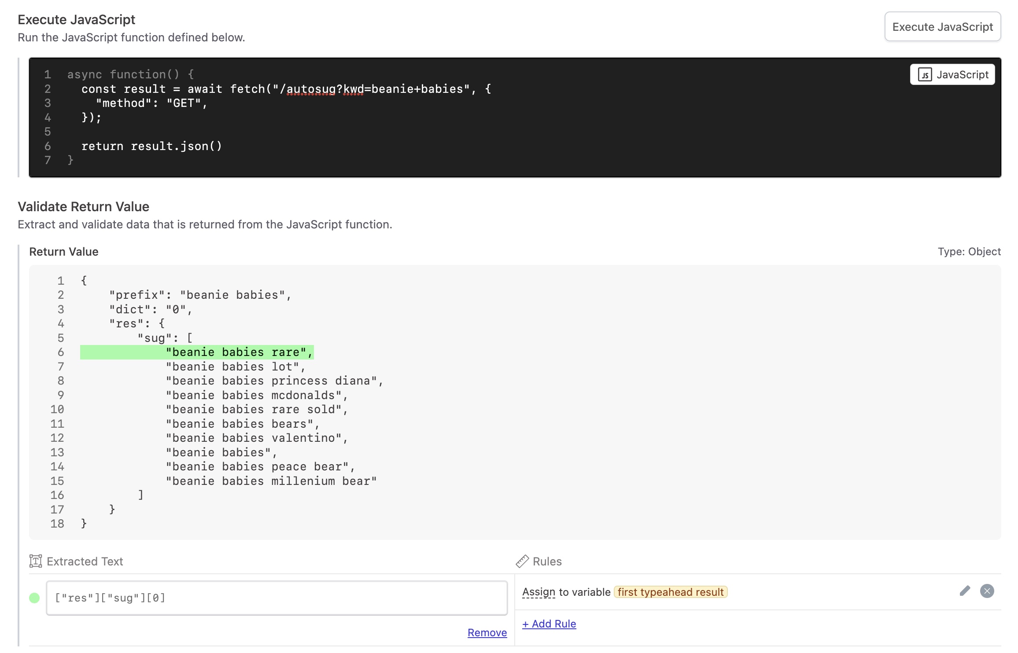The width and height of the screenshot is (1018, 653).
Task: Toggle the Assign action in the rule
Action: pos(538,591)
